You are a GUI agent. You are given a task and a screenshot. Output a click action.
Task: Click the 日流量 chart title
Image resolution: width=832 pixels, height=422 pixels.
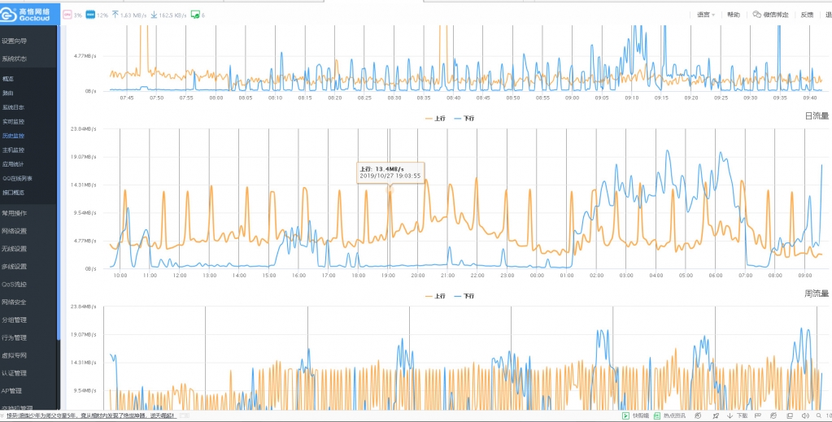tap(817, 115)
